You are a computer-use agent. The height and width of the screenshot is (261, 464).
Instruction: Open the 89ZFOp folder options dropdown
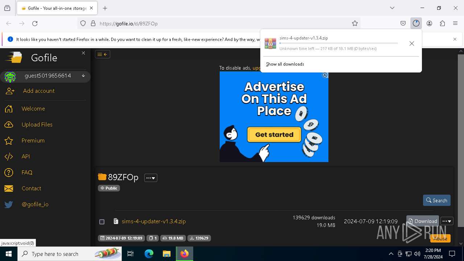tap(151, 178)
